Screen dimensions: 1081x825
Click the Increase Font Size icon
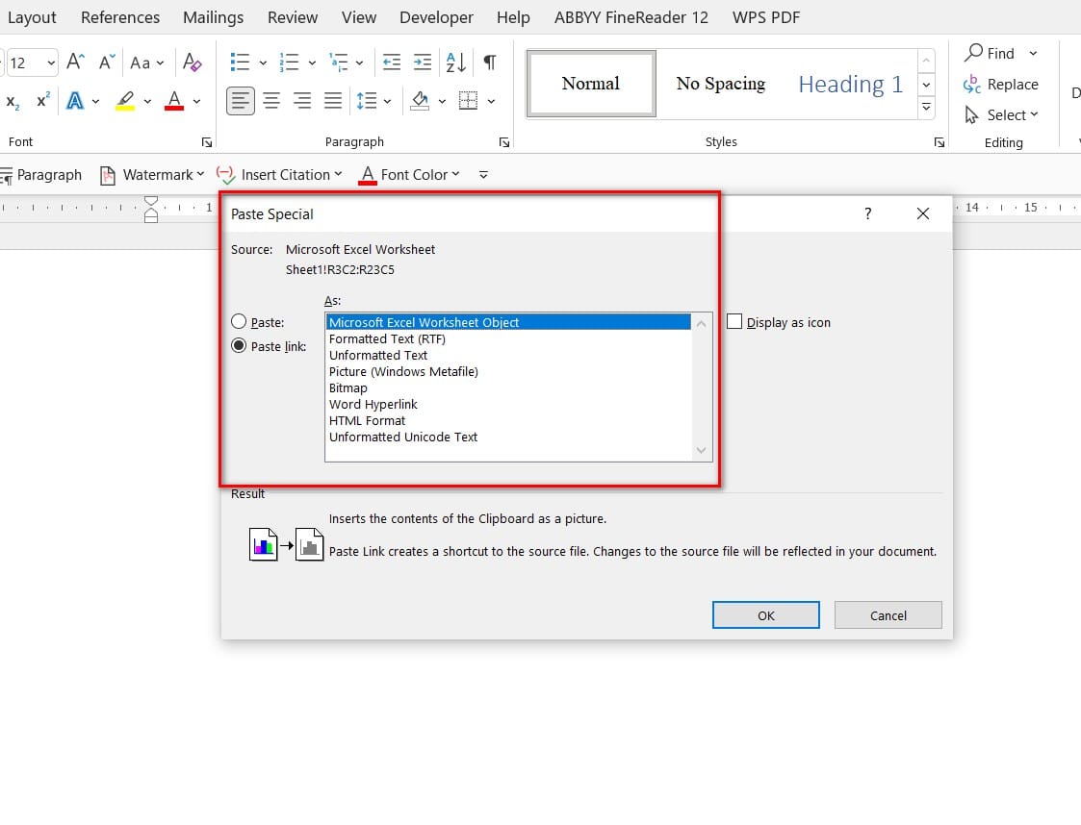pyautogui.click(x=75, y=62)
